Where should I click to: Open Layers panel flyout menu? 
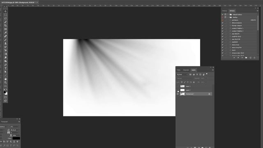213,70
